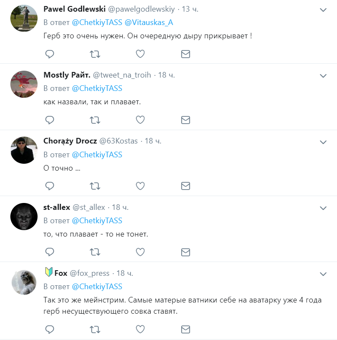Viewport: 337px width, 340px height.
Task: Reply to st-allex's tweet
Action: pos(50,252)
